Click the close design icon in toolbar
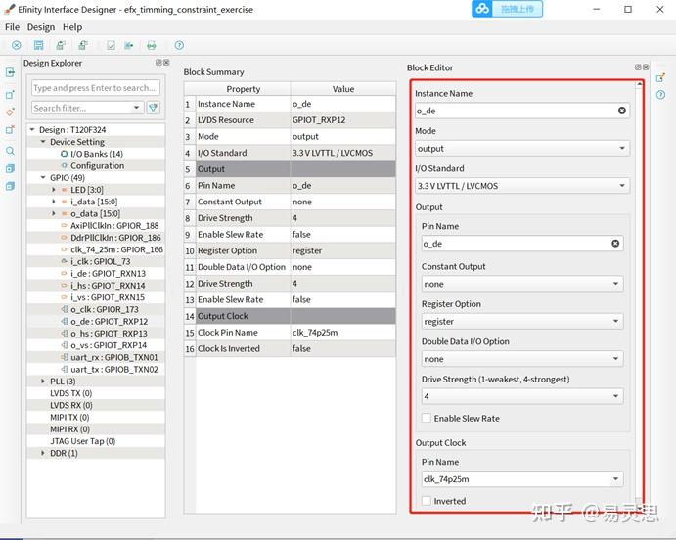This screenshot has height=540, width=676. pos(17,45)
